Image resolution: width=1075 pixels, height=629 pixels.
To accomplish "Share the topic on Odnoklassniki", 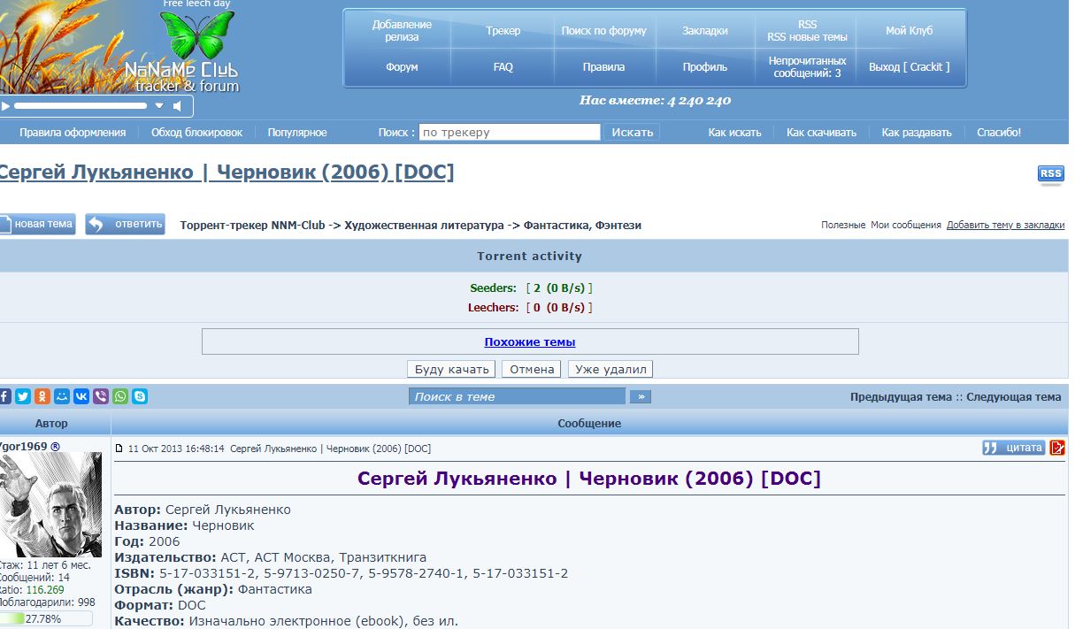I will coord(42,396).
